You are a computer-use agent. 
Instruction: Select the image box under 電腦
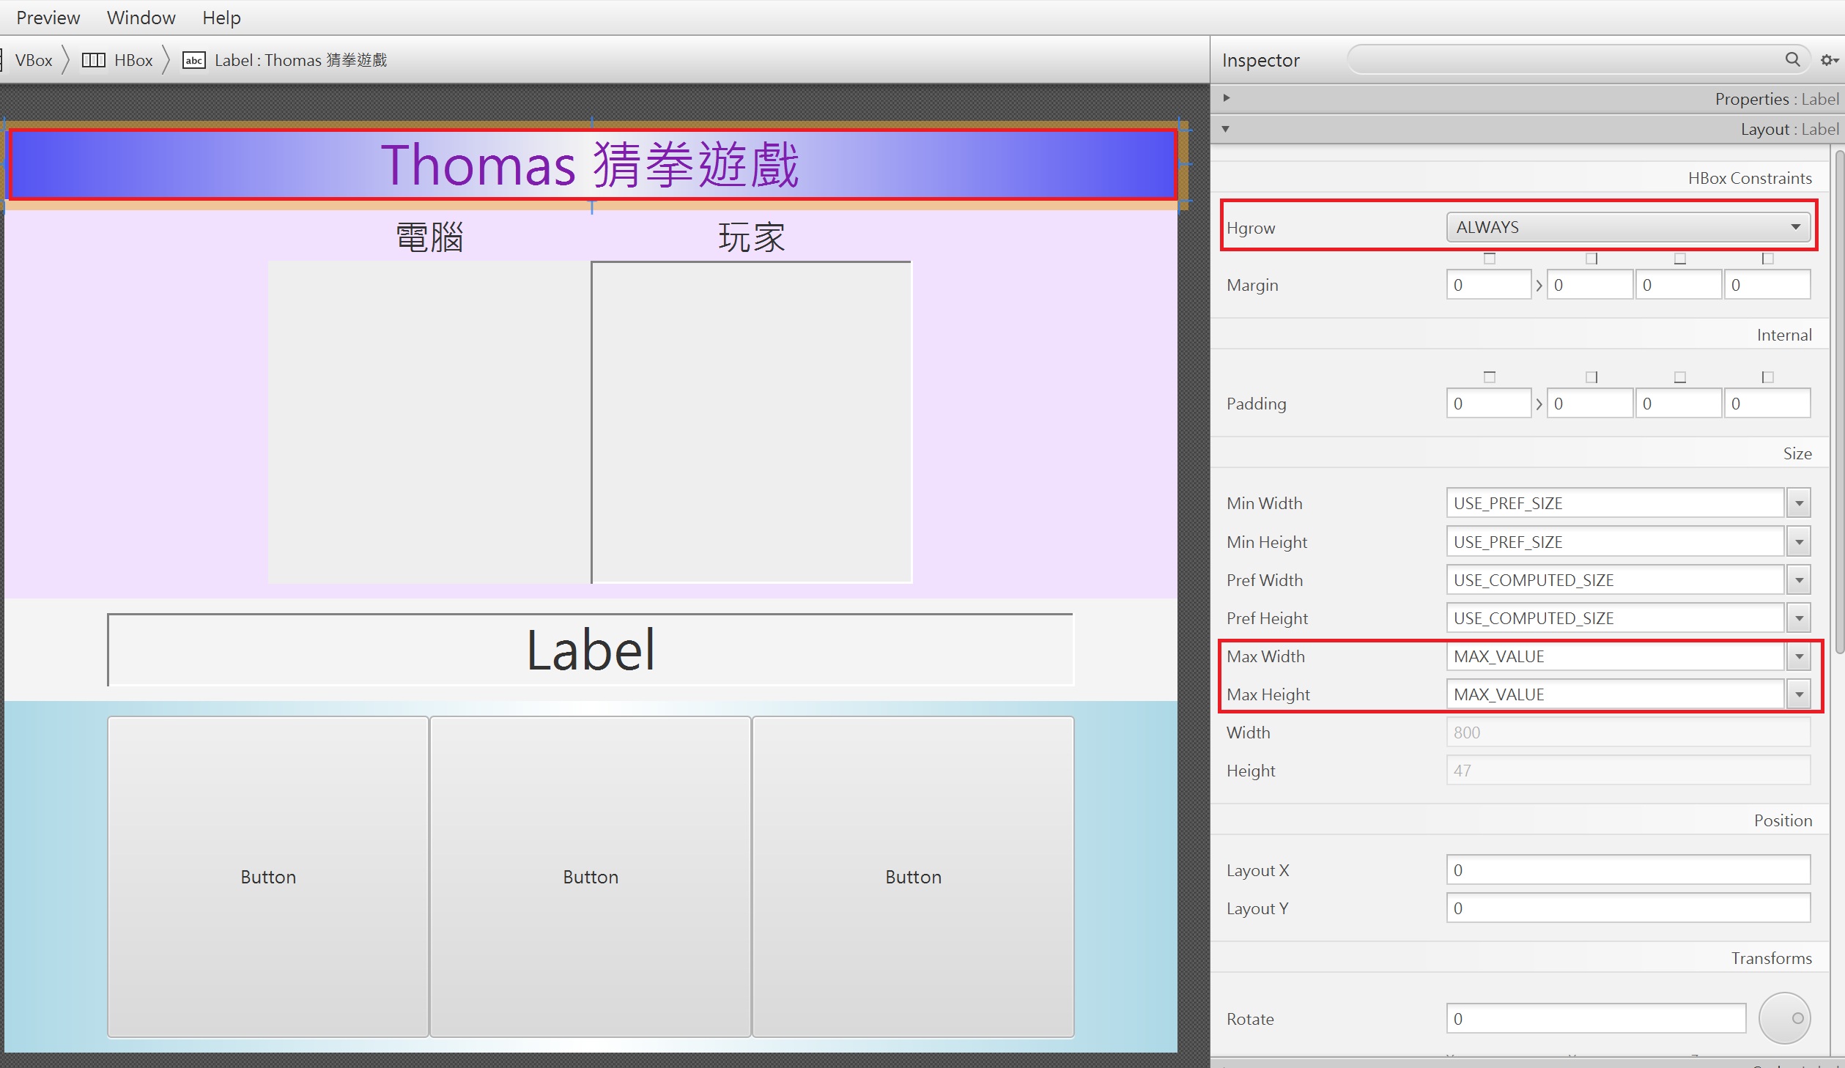(429, 422)
